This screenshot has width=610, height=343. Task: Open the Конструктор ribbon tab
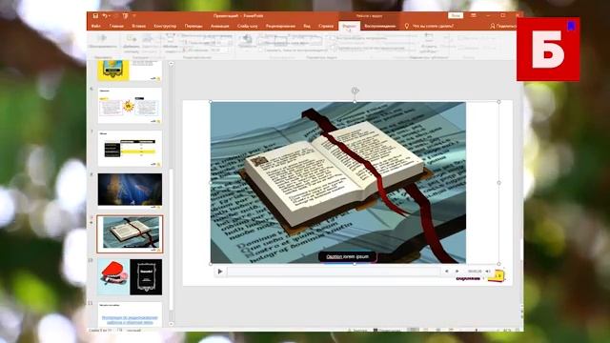165,26
